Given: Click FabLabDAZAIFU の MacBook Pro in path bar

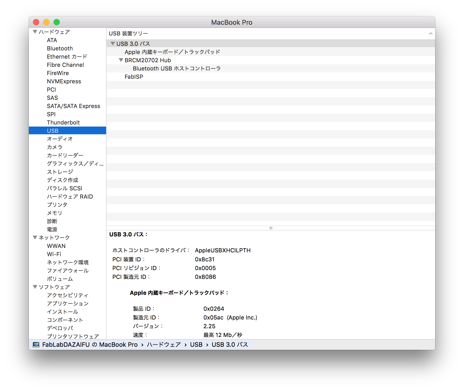Looking at the screenshot, I should click(x=90, y=344).
